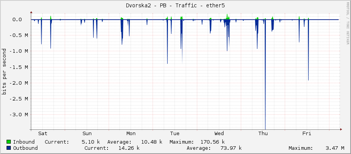Click the Outbound current value '14.26 k'
The width and height of the screenshot is (351, 154).
pyautogui.click(x=129, y=148)
